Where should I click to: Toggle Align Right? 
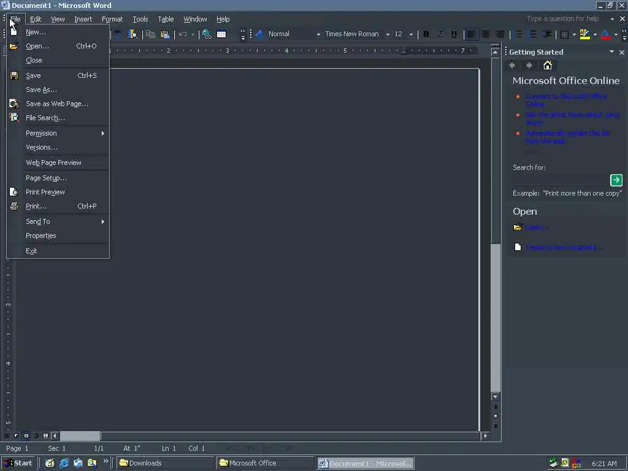[x=500, y=34]
